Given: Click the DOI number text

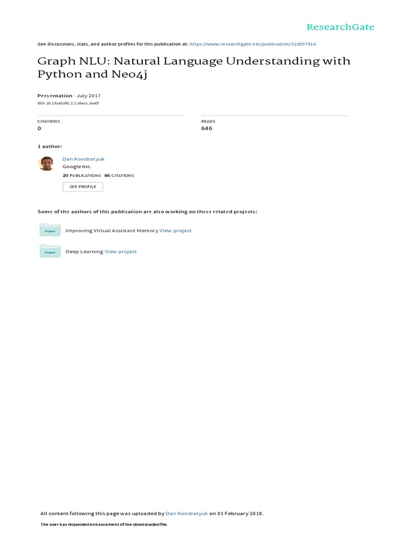Looking at the screenshot, I should (x=68, y=104).
